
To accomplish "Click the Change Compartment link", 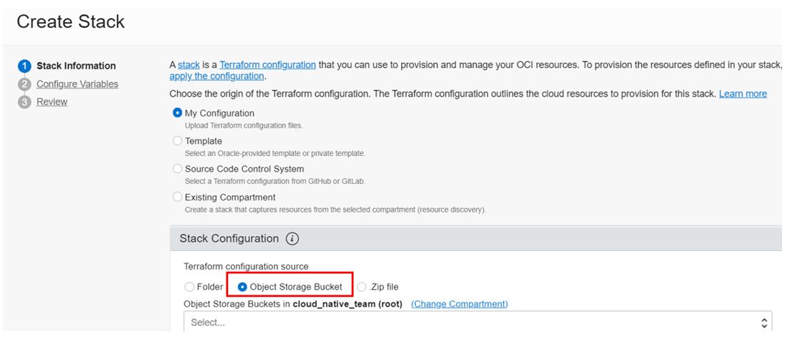I will [x=460, y=304].
